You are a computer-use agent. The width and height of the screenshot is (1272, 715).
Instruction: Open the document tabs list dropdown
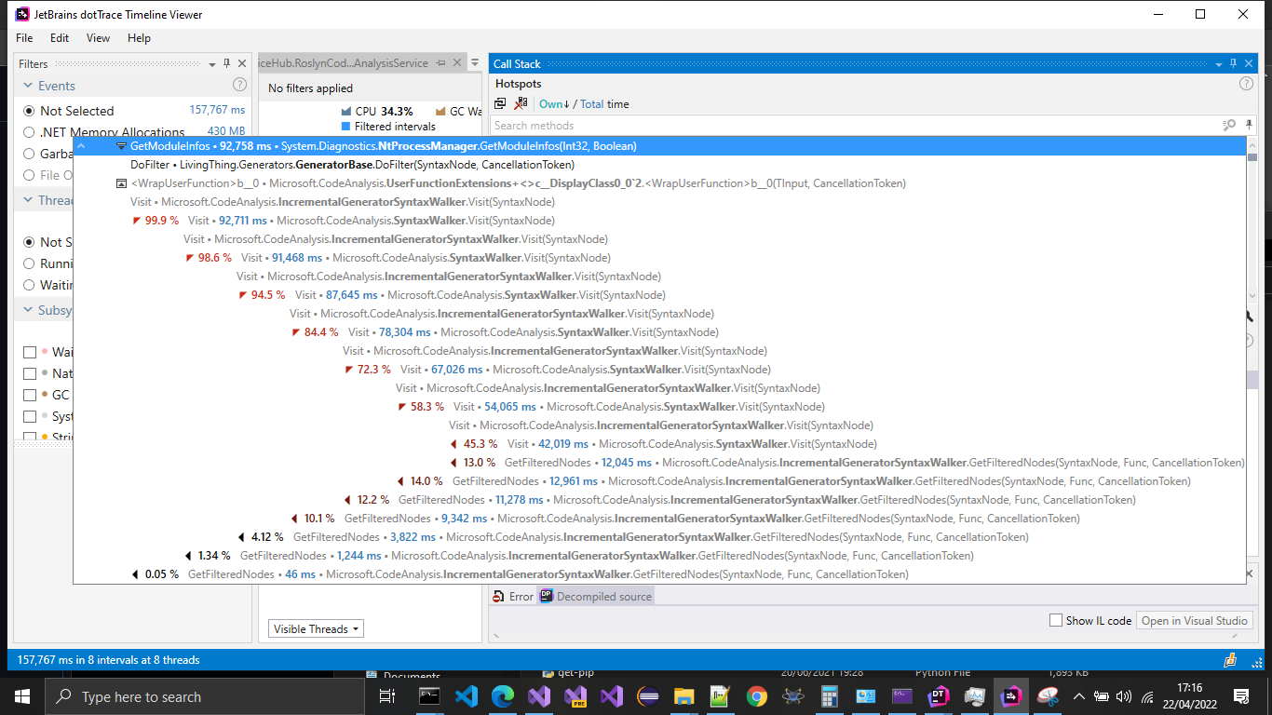click(x=475, y=63)
